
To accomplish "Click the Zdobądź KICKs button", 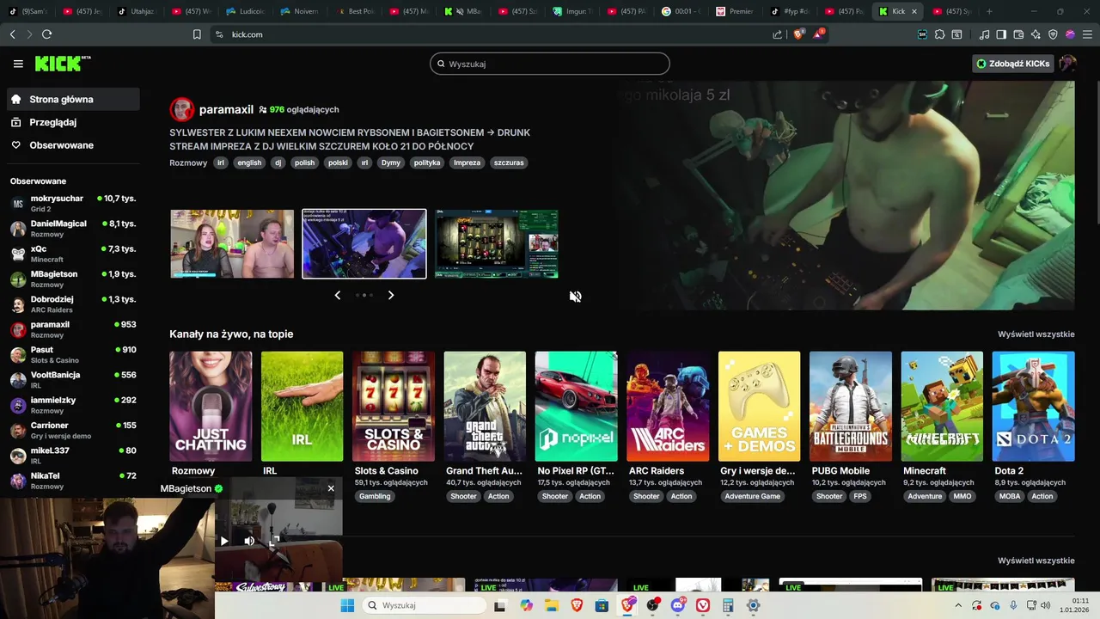I will [x=1012, y=64].
